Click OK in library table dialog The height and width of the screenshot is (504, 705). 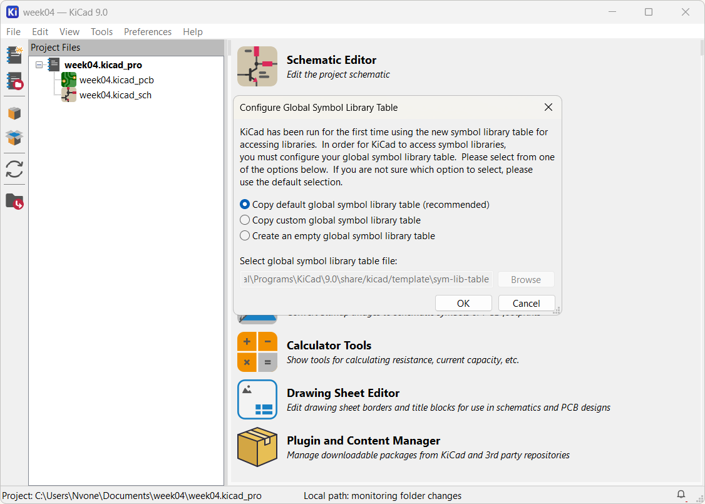463,304
